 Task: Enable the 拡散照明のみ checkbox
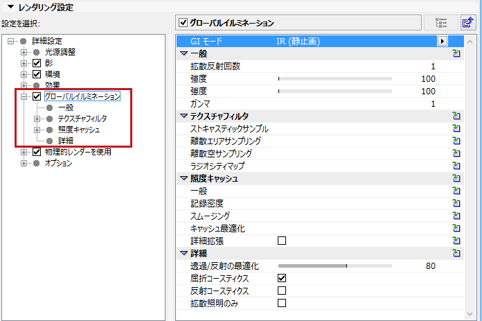(282, 303)
